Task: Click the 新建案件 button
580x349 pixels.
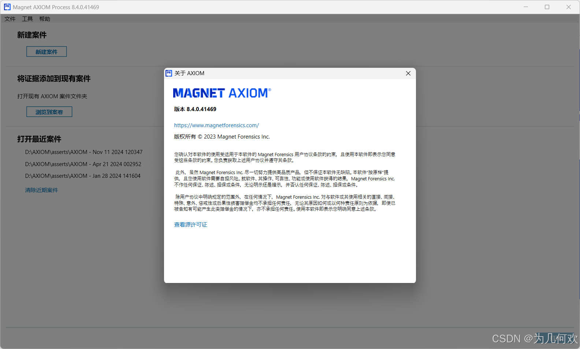Action: click(47, 52)
